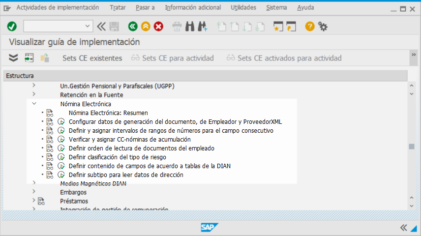Click the Find Next binoculars-plus icon
The width and height of the screenshot is (421, 236).
[x=203, y=27]
